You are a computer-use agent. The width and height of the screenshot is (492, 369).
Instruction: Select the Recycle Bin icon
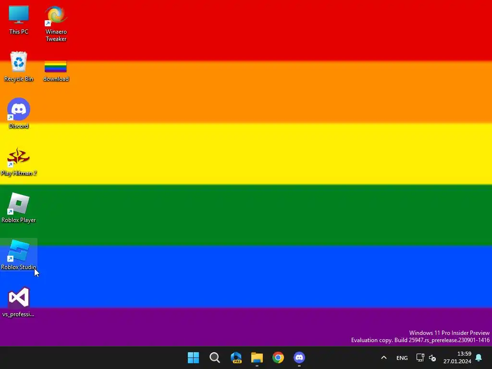[19, 67]
